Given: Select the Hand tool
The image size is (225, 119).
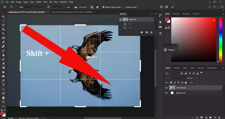Looking at the screenshot, I should [x=3, y=98].
